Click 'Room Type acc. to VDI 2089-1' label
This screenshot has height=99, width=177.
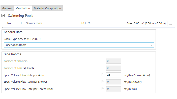tap(22, 39)
